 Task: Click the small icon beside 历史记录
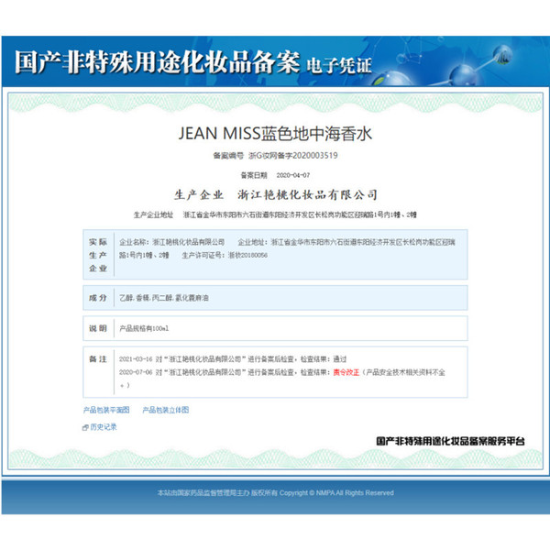point(85,427)
